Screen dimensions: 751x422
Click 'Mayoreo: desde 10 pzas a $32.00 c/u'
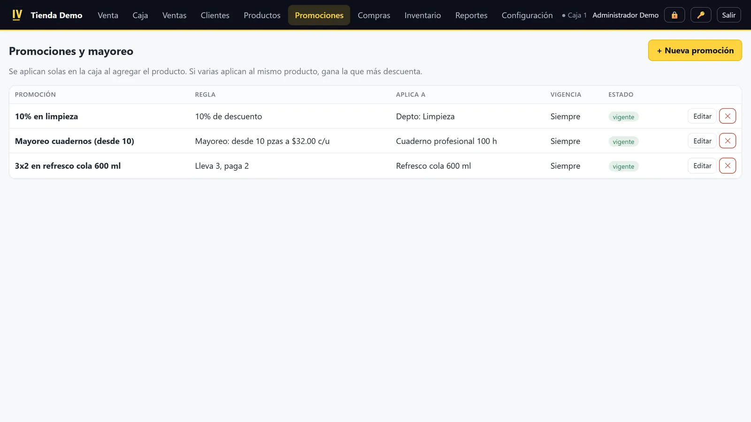tap(262, 141)
